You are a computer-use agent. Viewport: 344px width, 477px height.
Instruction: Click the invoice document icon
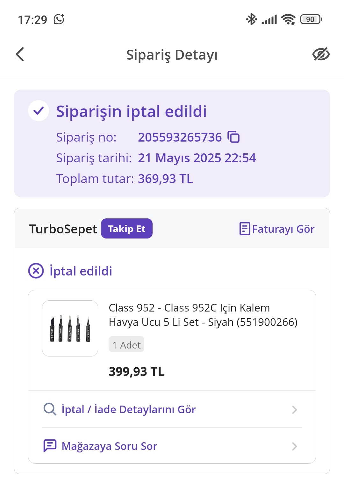point(244,229)
